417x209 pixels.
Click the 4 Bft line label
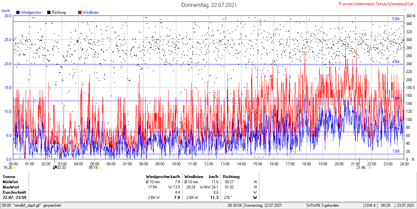(x=396, y=62)
